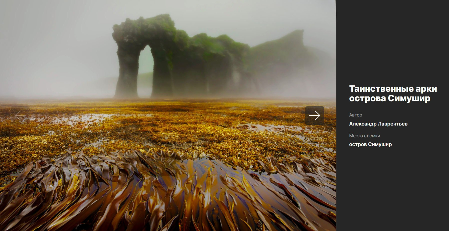The width and height of the screenshot is (449, 231).
Task: Click the water puddle near the left arrow
Action: (83, 119)
